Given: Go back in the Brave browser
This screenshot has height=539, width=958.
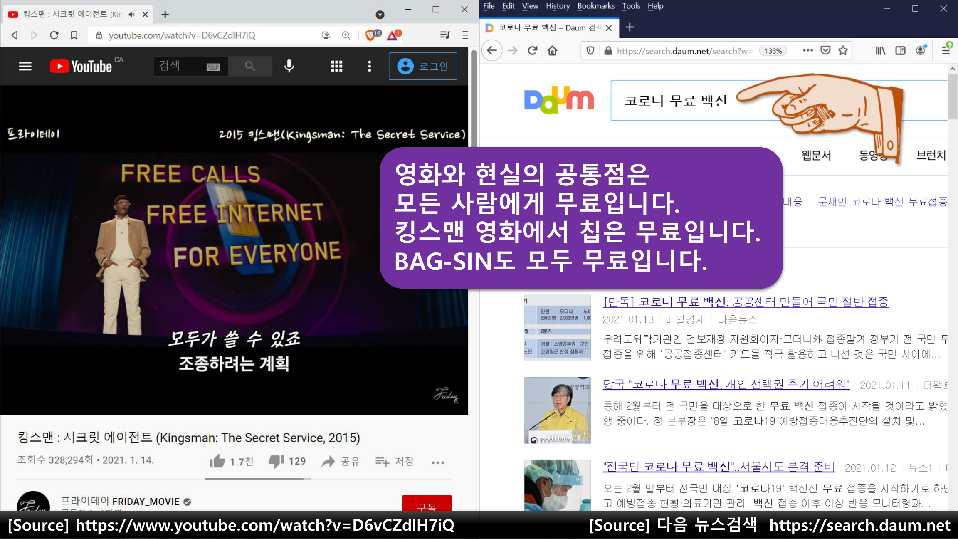Looking at the screenshot, I should [15, 35].
